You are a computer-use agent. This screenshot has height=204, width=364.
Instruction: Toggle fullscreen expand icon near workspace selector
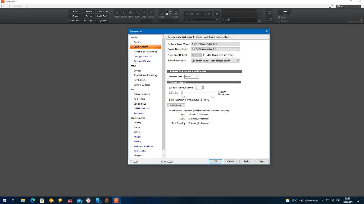(331, 6)
